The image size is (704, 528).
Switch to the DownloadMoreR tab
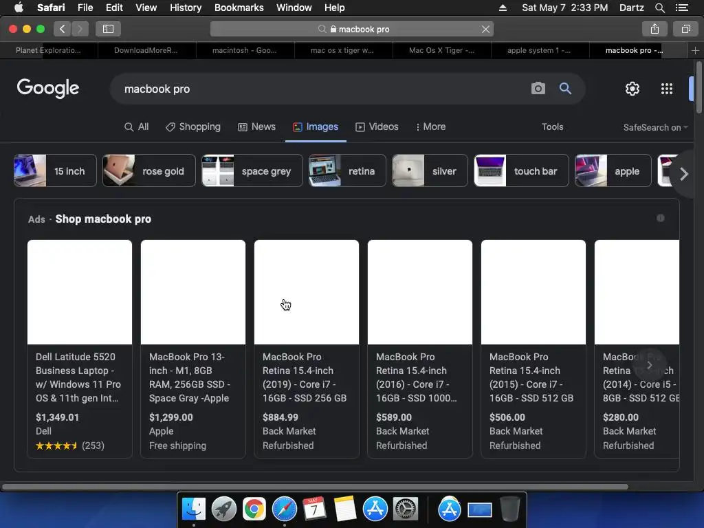pyautogui.click(x=146, y=50)
